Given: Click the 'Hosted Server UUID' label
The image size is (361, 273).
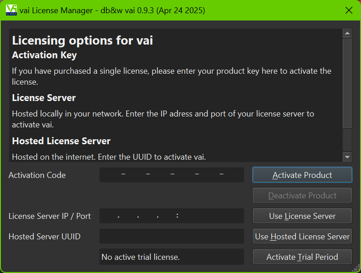Looking at the screenshot, I should [45, 237].
